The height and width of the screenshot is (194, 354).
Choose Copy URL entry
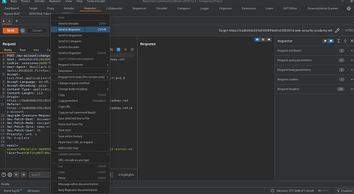tap(80, 107)
